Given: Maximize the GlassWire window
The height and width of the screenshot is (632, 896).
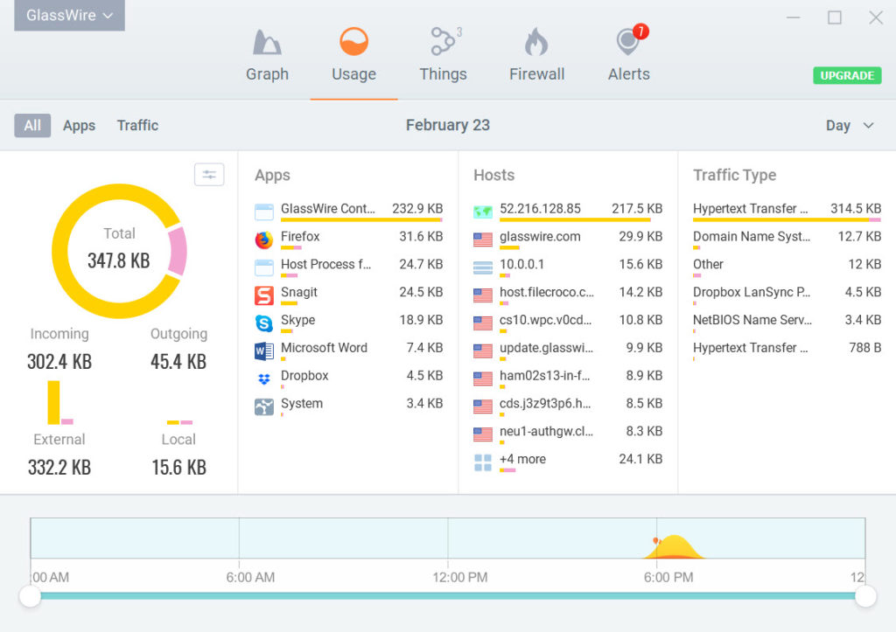Looking at the screenshot, I should tap(834, 17).
